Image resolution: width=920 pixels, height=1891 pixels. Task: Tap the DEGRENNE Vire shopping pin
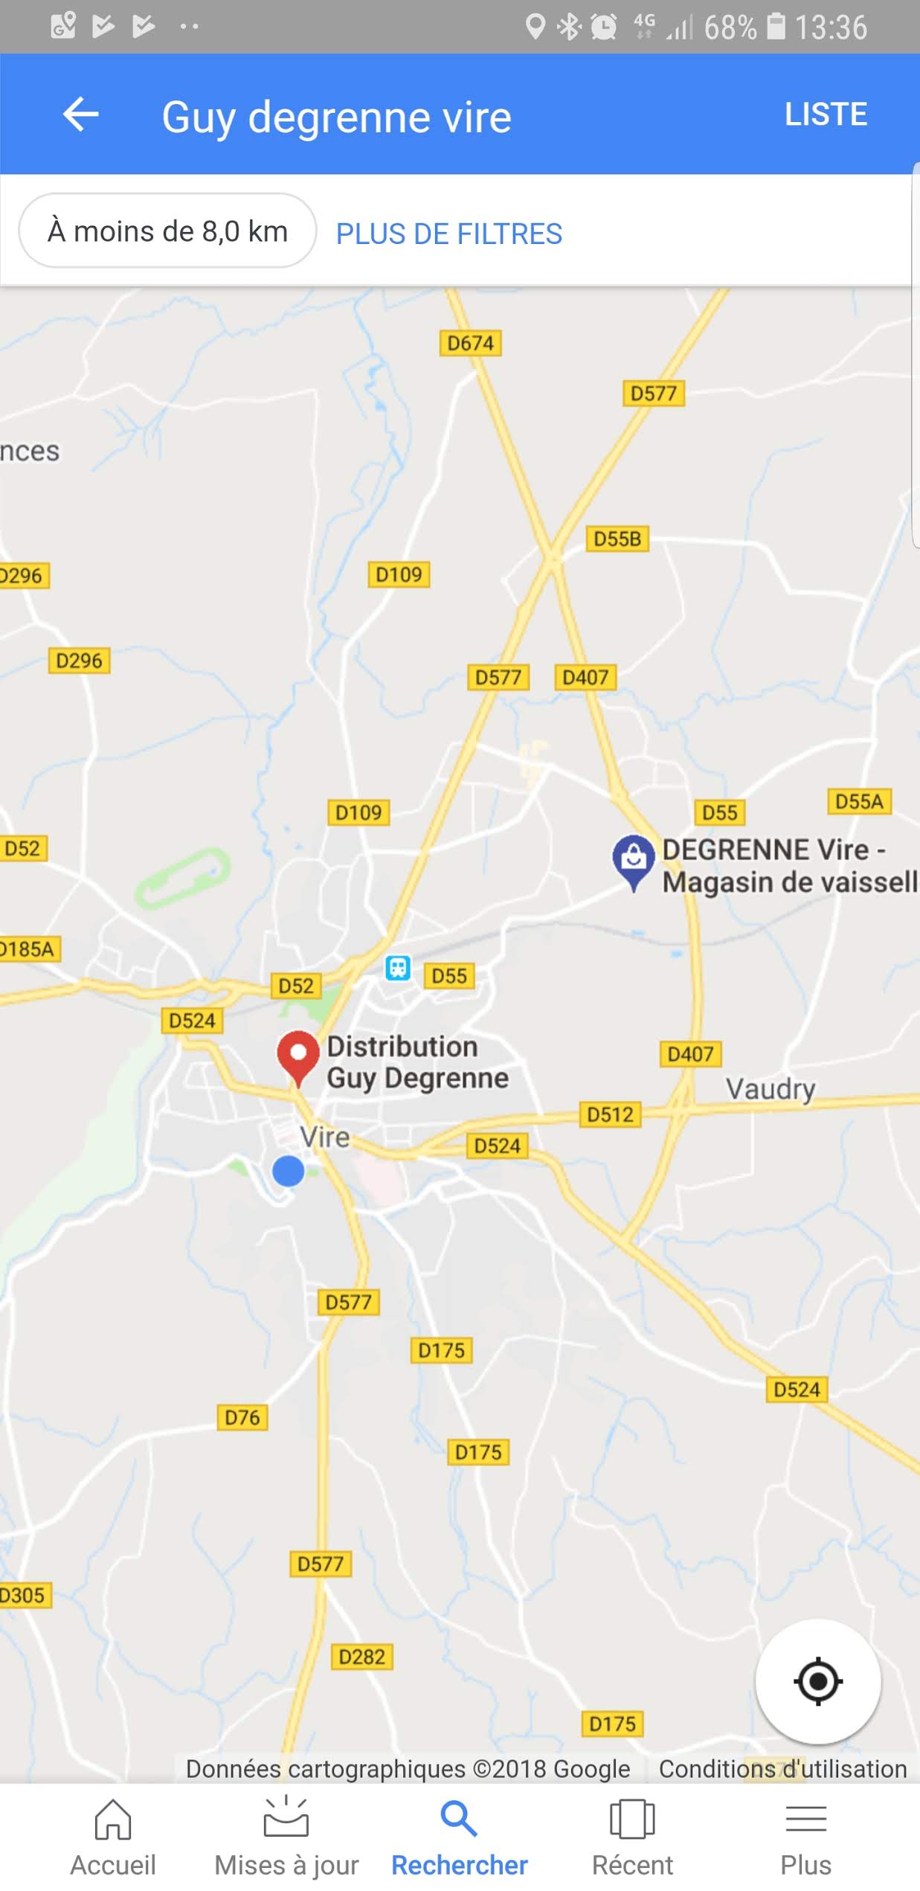click(x=633, y=863)
